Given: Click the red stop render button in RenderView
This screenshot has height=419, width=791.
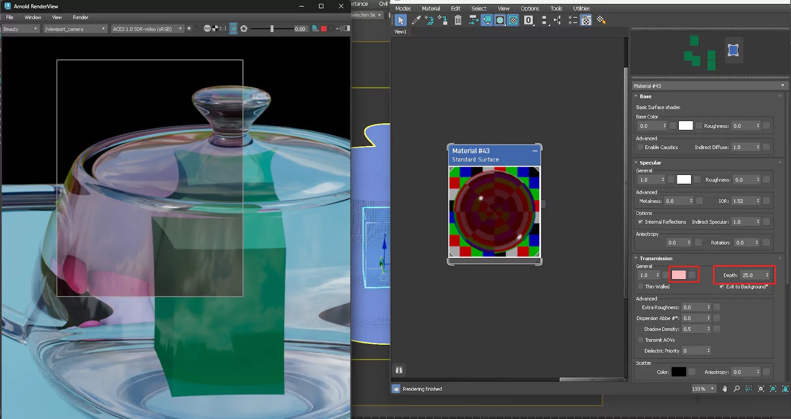Looking at the screenshot, I should click(x=324, y=29).
